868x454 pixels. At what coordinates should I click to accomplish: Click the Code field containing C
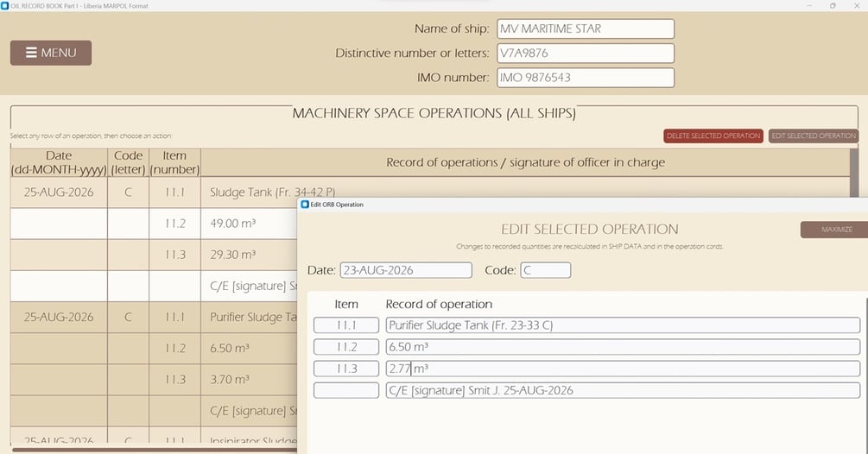click(545, 270)
